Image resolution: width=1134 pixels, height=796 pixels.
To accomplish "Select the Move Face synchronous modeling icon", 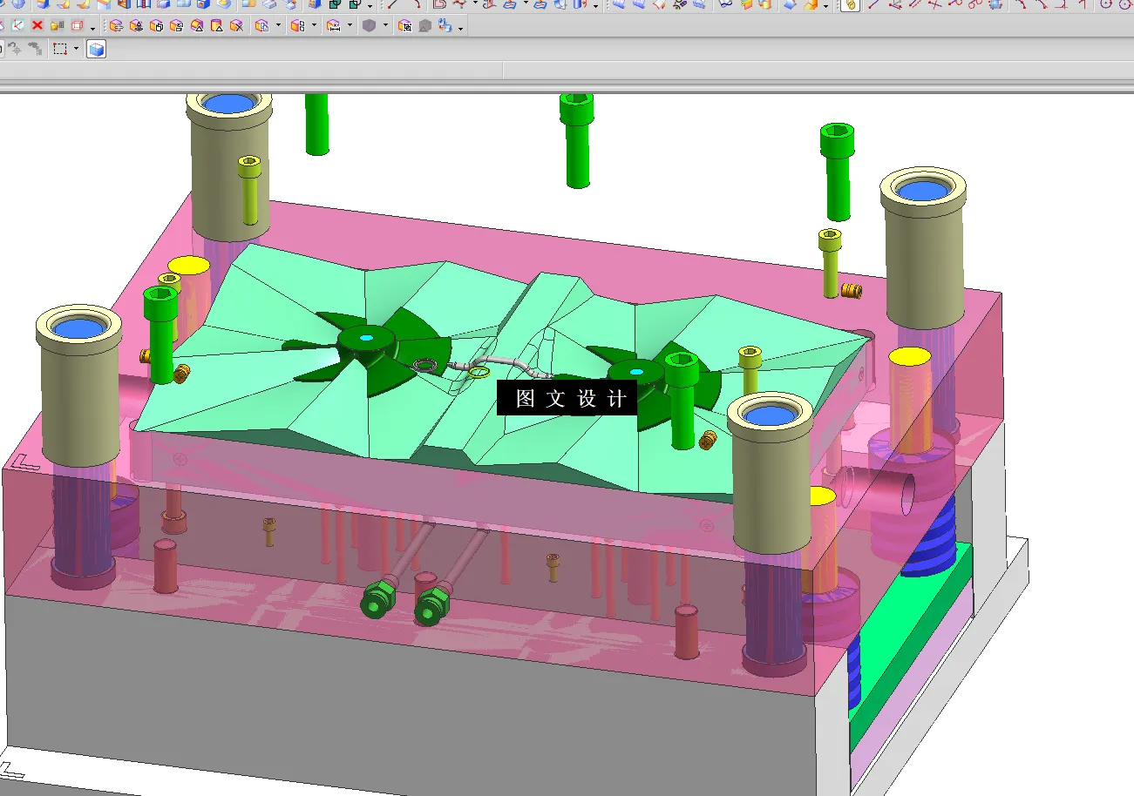I will pyautogui.click(x=116, y=25).
